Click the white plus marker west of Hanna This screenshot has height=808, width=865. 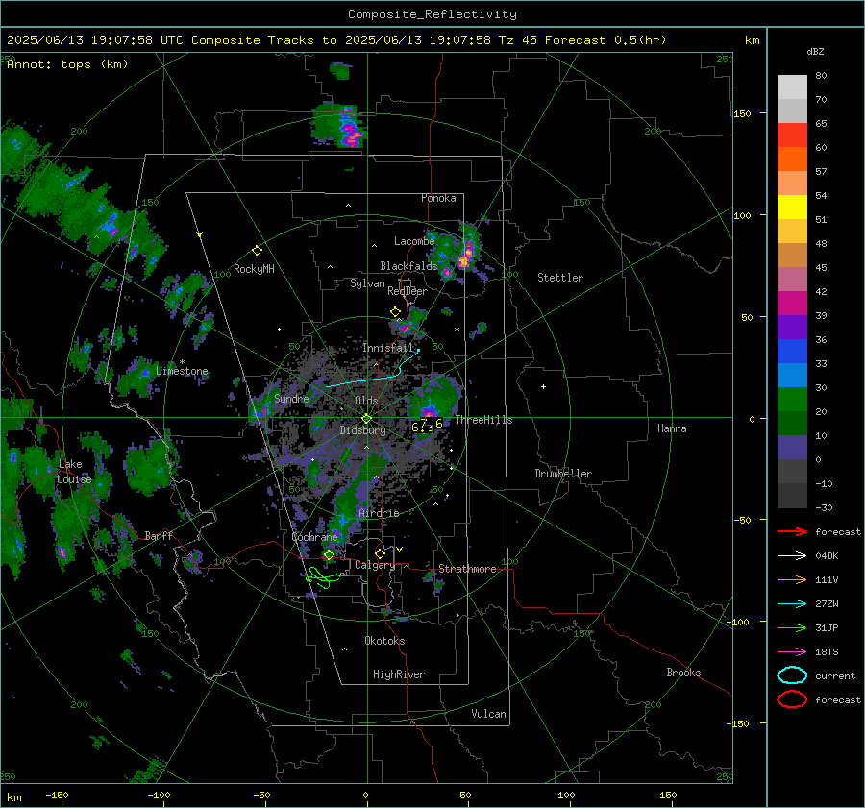(x=543, y=386)
